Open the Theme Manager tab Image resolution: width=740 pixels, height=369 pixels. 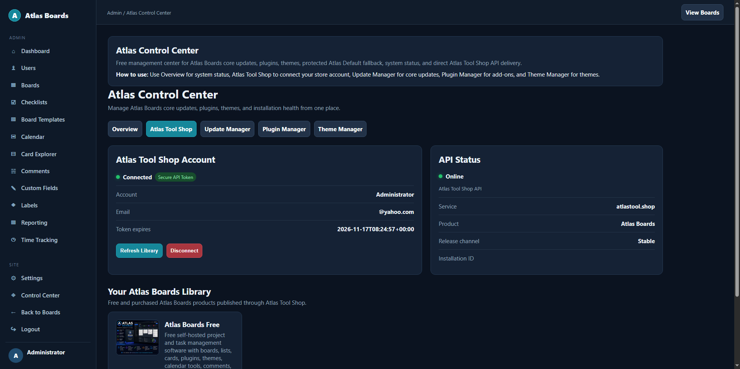pyautogui.click(x=340, y=129)
